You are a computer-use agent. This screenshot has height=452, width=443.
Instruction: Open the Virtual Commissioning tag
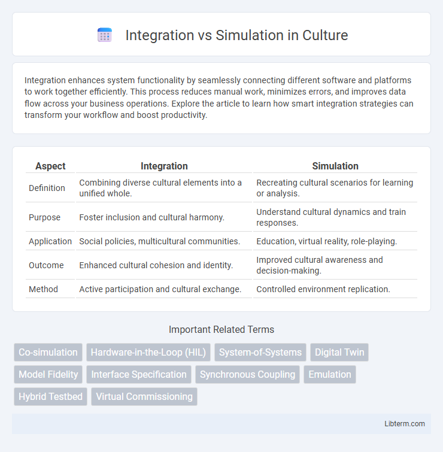click(144, 397)
